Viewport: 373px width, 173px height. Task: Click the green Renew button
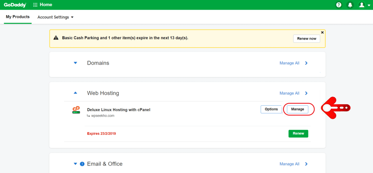298,134
